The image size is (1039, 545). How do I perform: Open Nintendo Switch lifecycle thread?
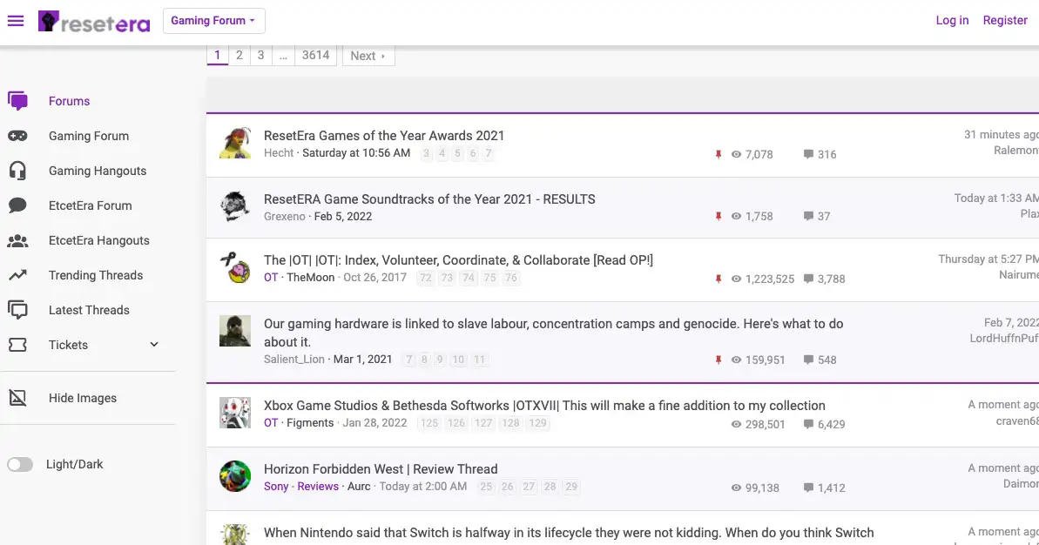click(569, 533)
